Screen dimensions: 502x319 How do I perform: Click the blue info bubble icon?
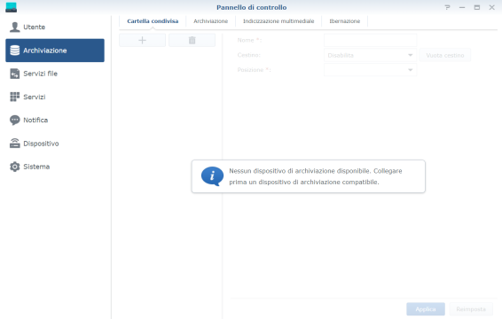[212, 176]
